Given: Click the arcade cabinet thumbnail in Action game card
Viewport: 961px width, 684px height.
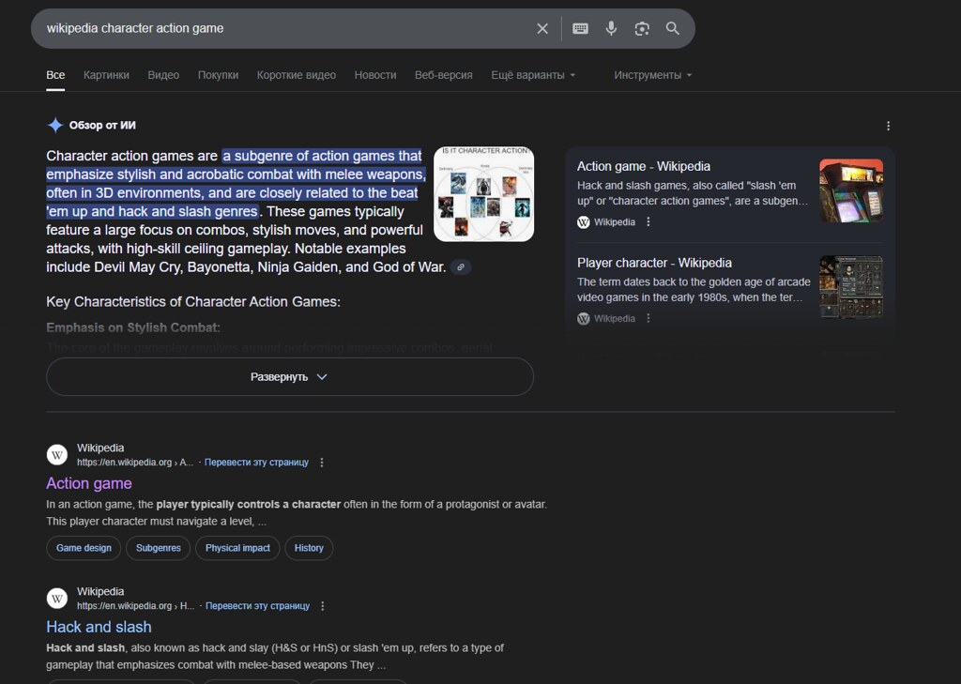Looking at the screenshot, I should pyautogui.click(x=851, y=190).
